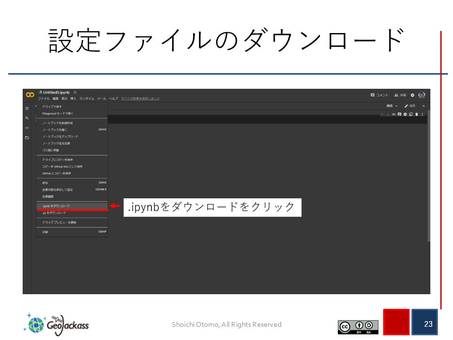The width and height of the screenshot is (453, 340).
Task: Click 'すべての変更を保存しました' link
Action: pos(140,99)
